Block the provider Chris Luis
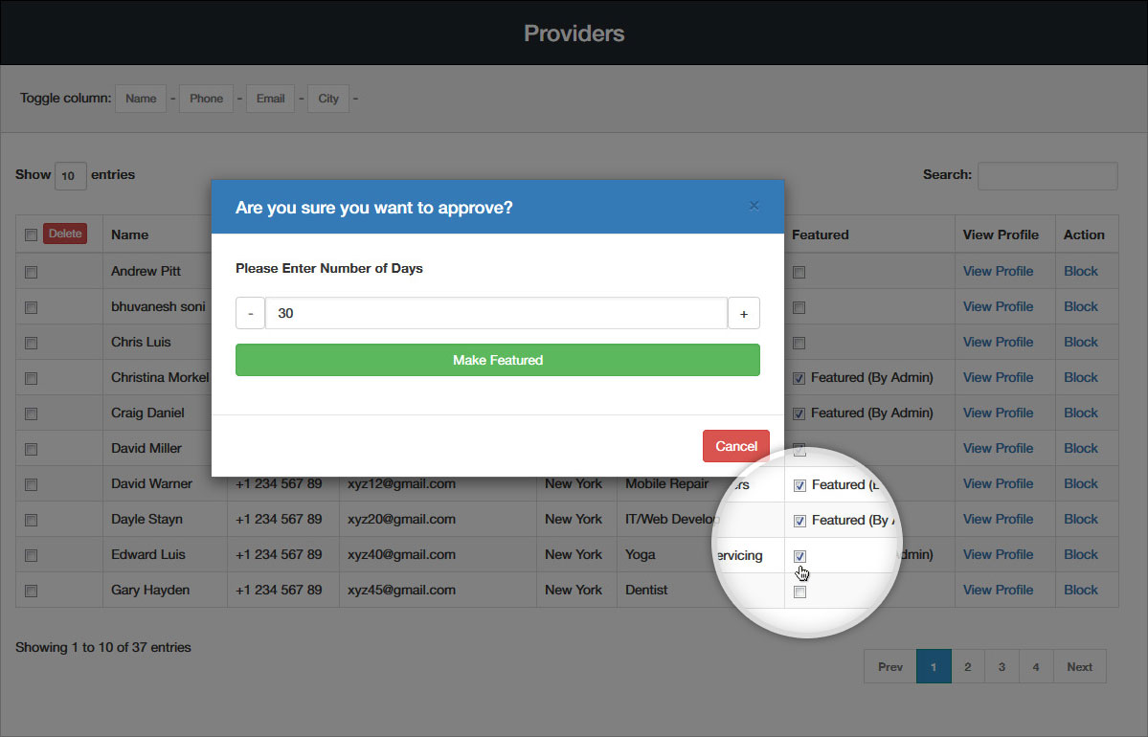The image size is (1148, 737). click(x=1080, y=342)
